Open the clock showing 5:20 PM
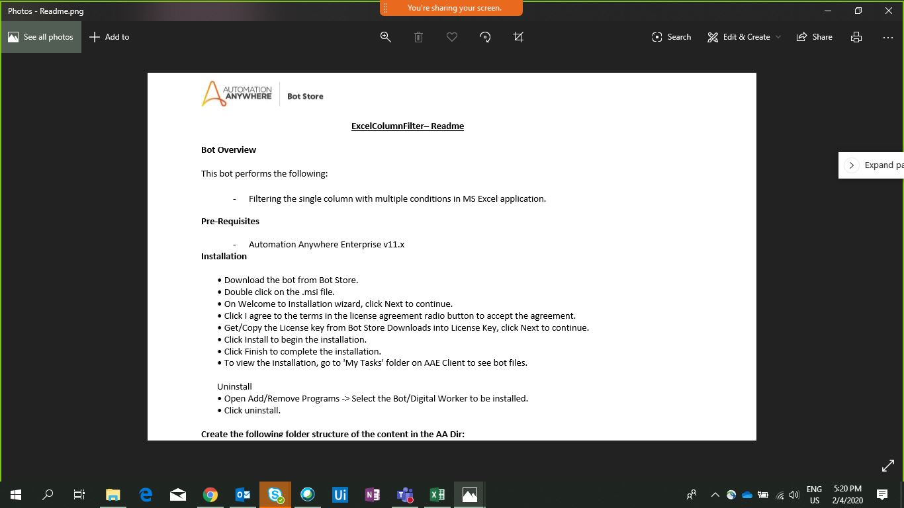 pos(848,495)
